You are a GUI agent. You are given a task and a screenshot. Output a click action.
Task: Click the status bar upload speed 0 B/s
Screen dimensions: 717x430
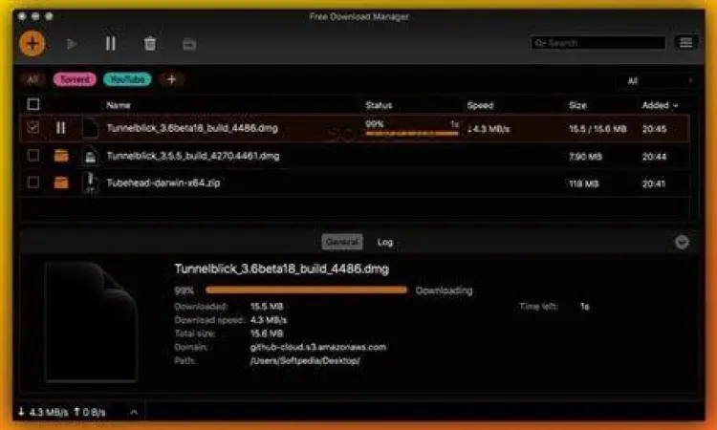[x=90, y=412]
